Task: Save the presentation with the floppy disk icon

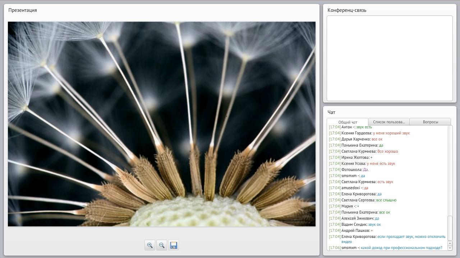Action: click(174, 245)
